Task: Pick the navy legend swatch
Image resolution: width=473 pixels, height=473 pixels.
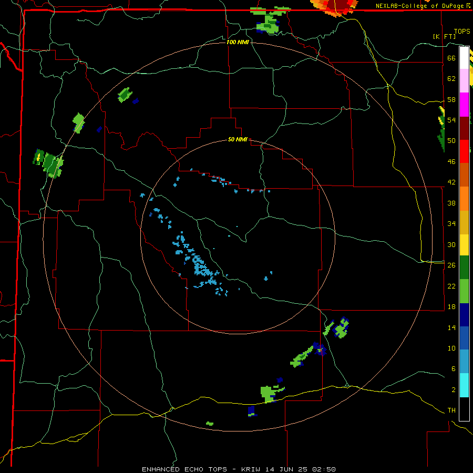Action: pos(464,315)
